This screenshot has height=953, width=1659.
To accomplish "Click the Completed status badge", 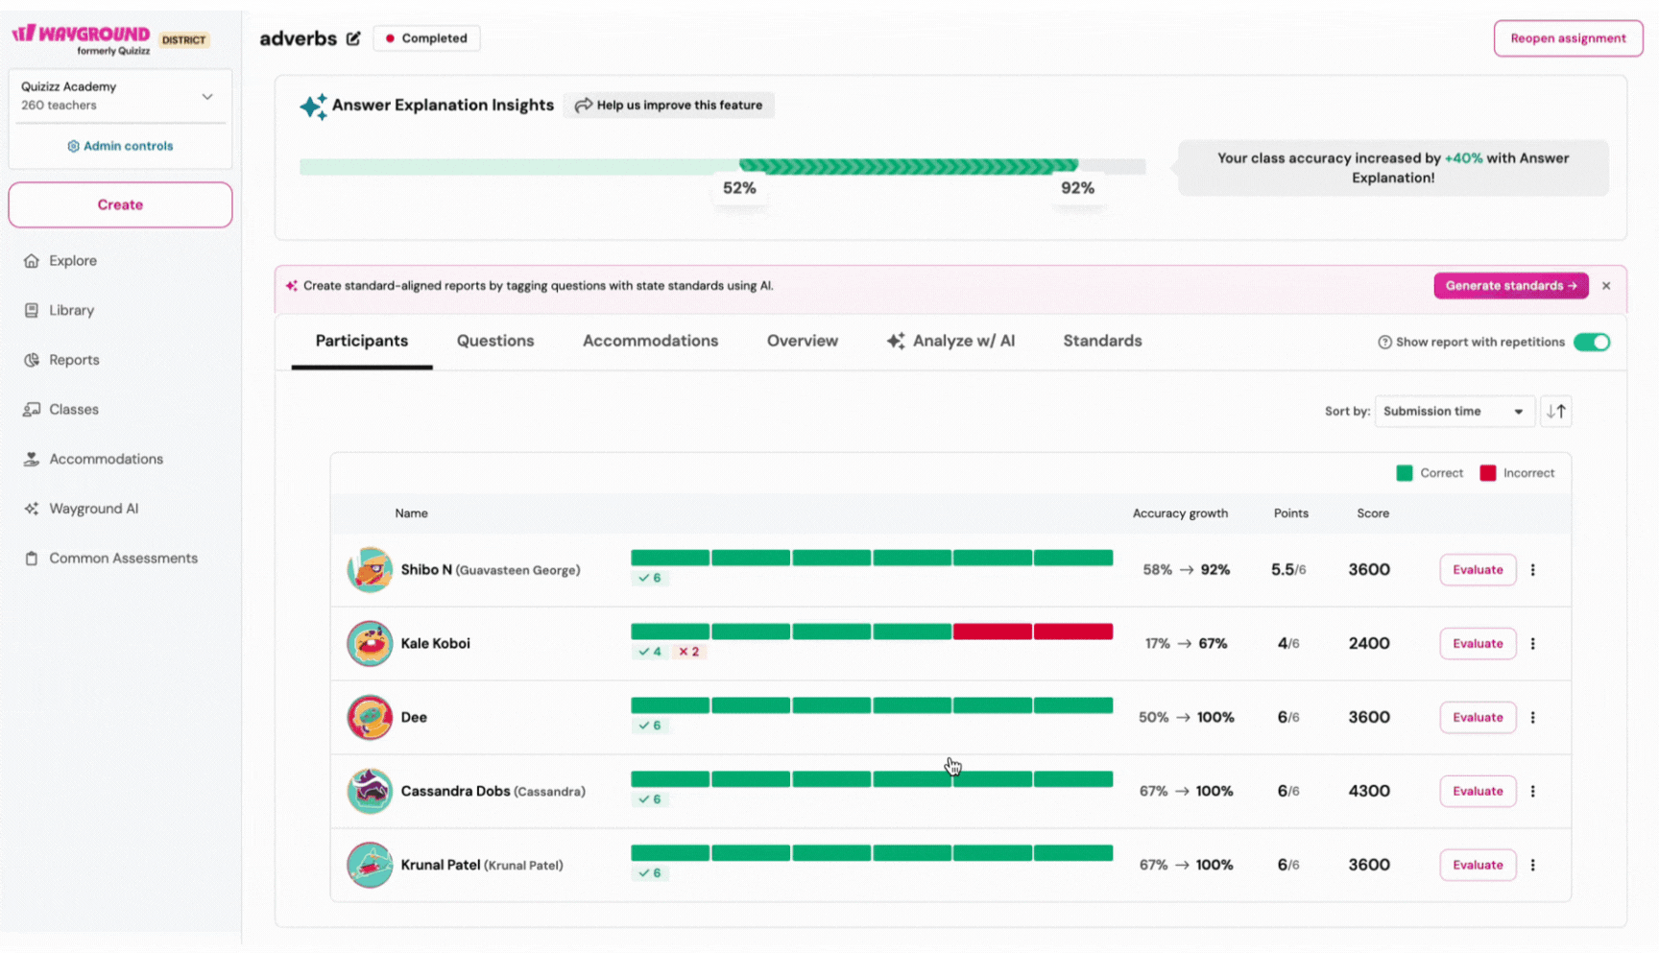I will pos(426,38).
